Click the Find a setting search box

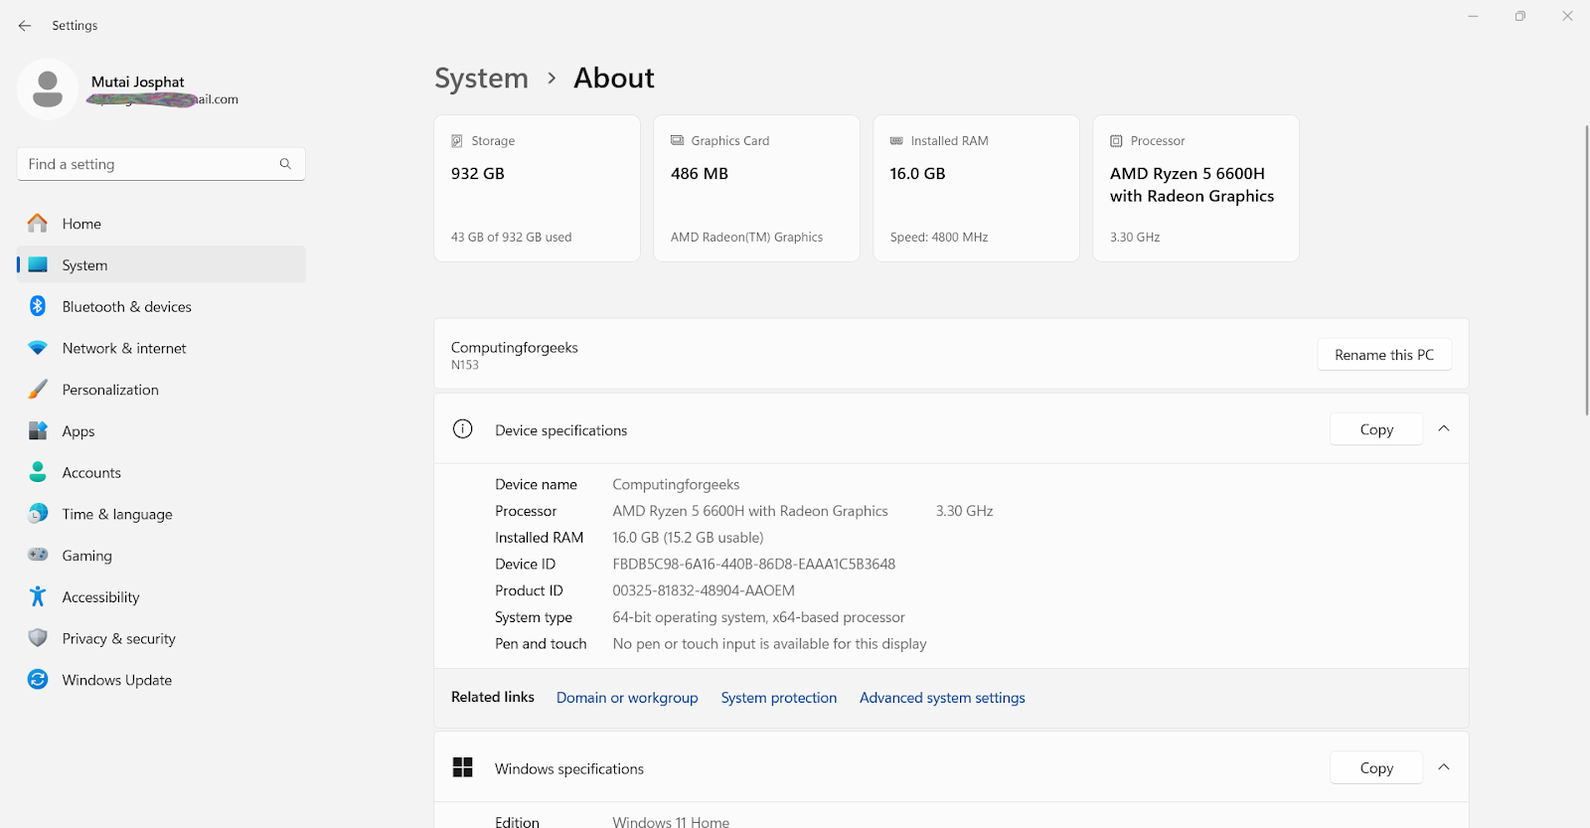click(x=161, y=164)
